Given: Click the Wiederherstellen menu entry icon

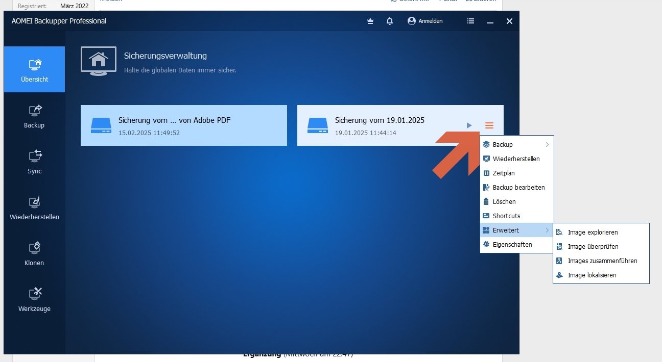Looking at the screenshot, I should pyautogui.click(x=486, y=159).
